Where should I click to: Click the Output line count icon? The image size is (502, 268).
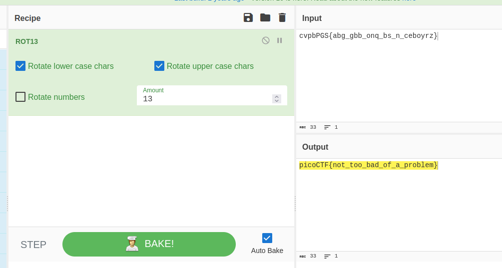(x=327, y=256)
